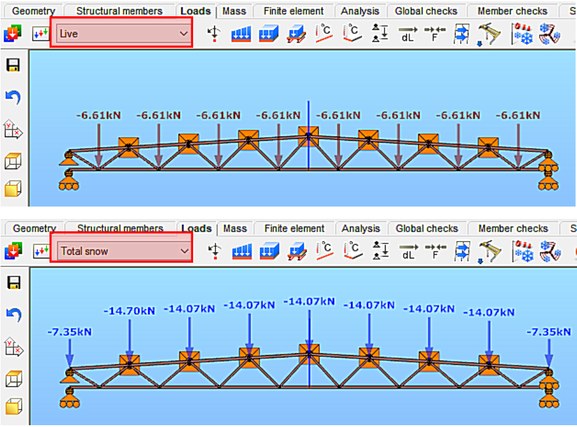Click the -7.35kN label at right support
577x427 pixels.
coord(549,332)
